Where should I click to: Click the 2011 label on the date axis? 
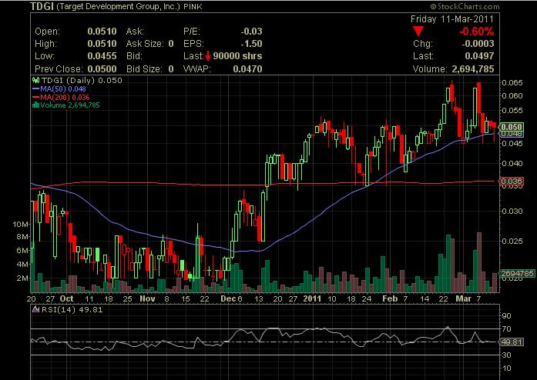tap(312, 298)
